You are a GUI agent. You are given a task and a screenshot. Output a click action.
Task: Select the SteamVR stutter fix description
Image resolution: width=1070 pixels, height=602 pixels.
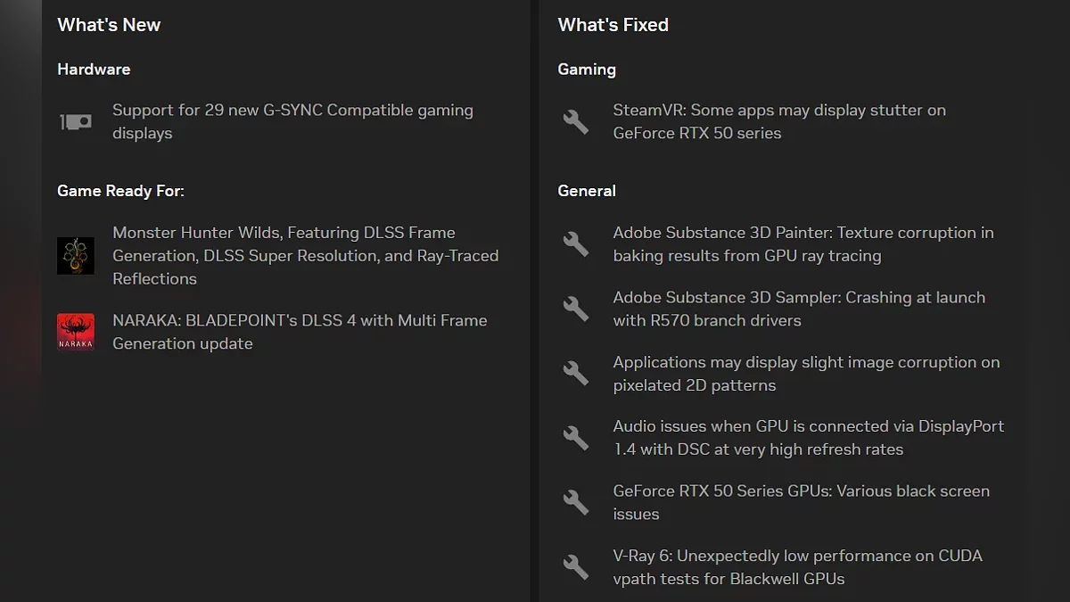(778, 121)
